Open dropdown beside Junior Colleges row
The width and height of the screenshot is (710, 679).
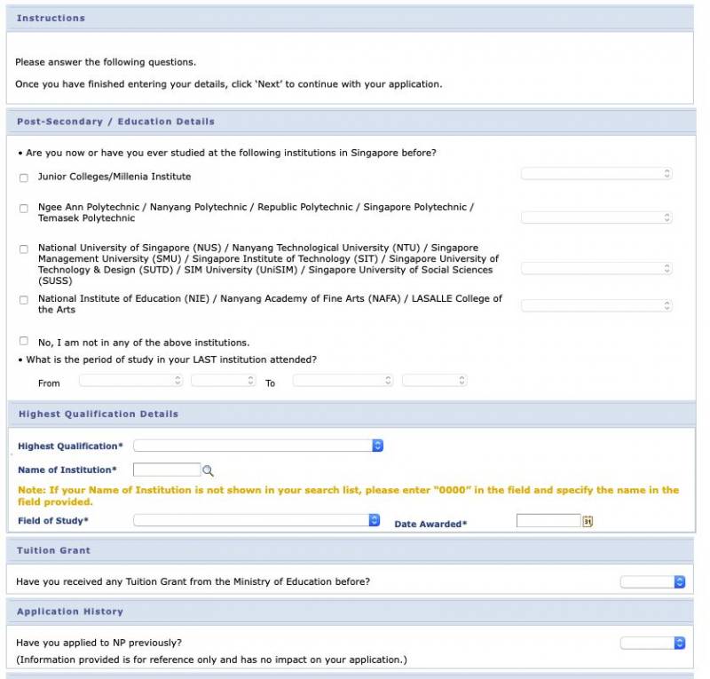click(x=596, y=174)
